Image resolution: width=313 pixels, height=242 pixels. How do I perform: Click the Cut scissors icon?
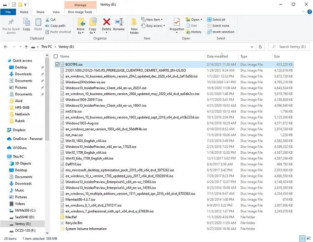tap(47, 20)
